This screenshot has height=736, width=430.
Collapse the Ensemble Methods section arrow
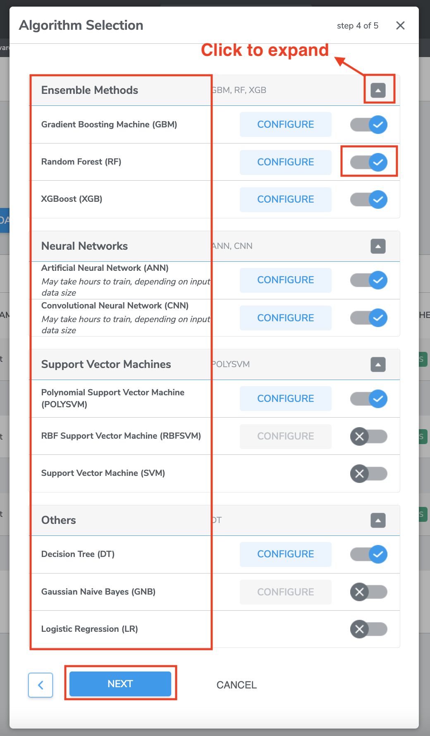(x=378, y=90)
